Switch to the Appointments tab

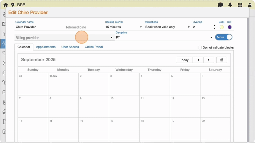(46, 47)
